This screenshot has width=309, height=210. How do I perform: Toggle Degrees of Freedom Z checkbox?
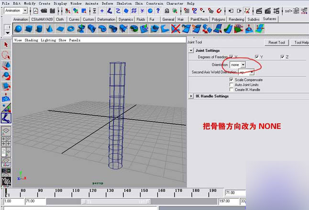tap(282, 57)
